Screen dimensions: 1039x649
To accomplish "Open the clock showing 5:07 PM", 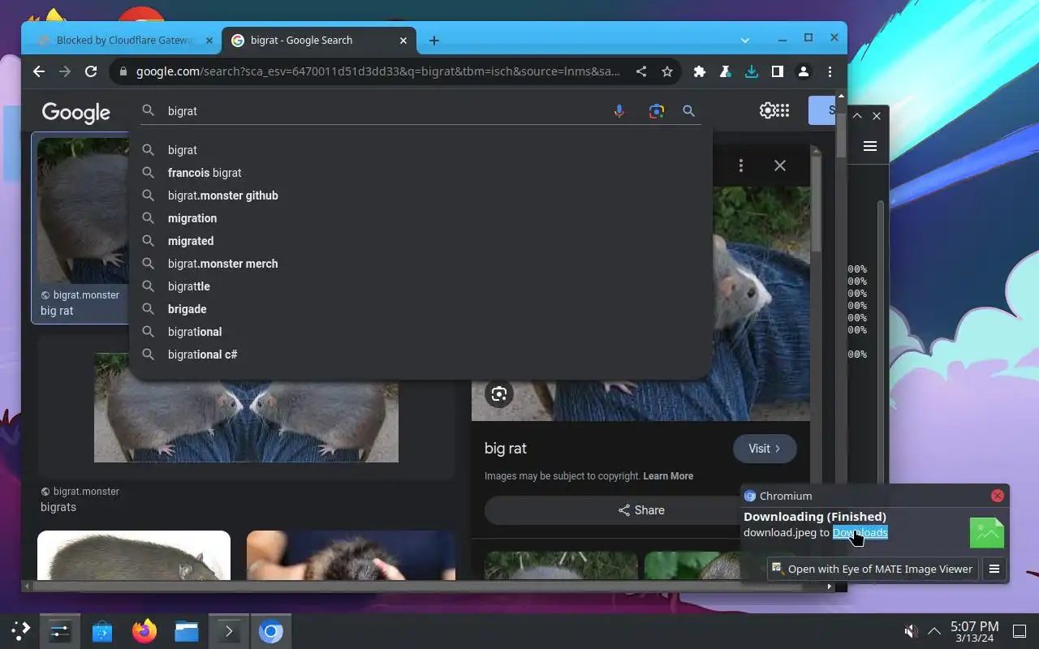I will pos(974,631).
